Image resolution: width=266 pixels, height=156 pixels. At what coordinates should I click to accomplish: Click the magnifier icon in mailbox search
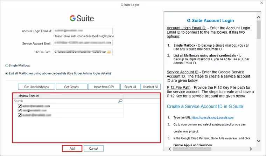tap(120, 101)
